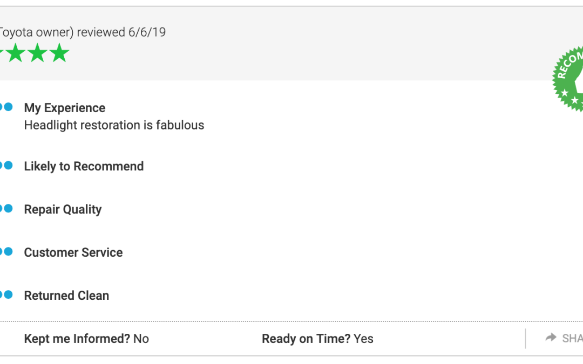This screenshot has width=583, height=364.
Task: Click the Ready on Time? Yes text
Action: click(x=317, y=339)
